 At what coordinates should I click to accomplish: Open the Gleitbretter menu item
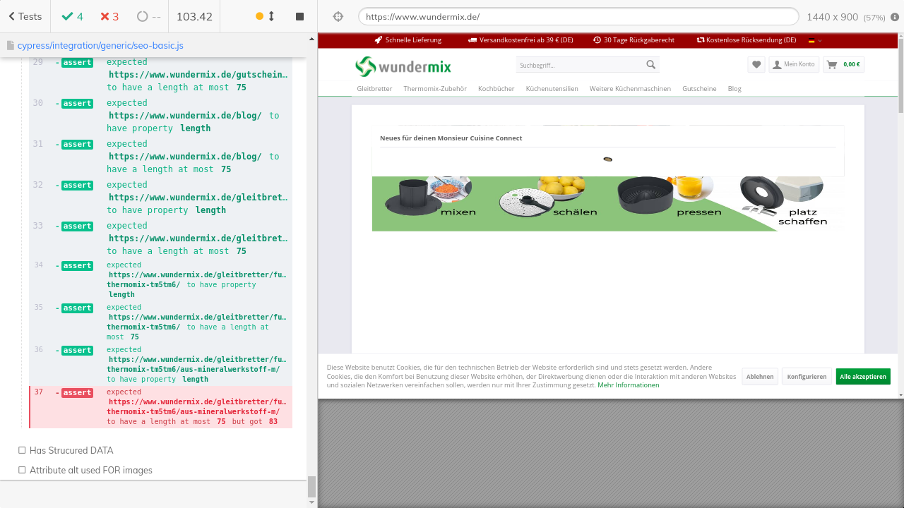[374, 89]
